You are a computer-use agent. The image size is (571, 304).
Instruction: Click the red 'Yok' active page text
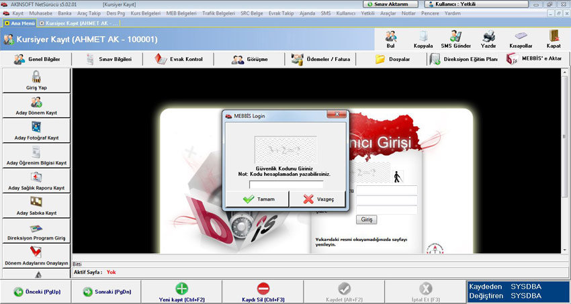pos(111,272)
